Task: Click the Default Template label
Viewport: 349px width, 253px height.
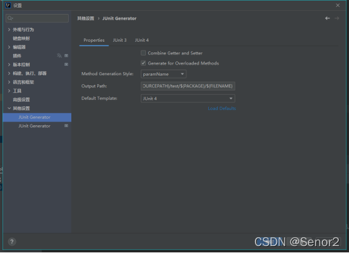Action: click(x=99, y=98)
